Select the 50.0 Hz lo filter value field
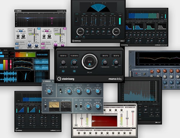This screenshot has height=138, width=180. coord(63,56)
